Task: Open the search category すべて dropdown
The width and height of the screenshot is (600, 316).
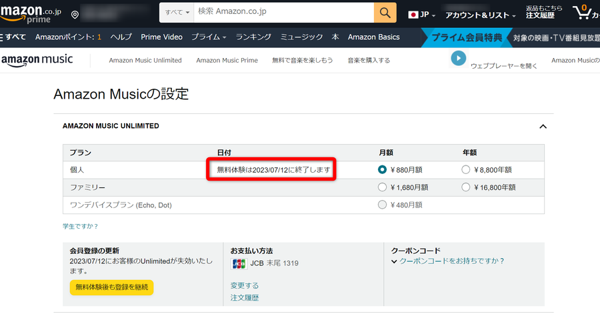Action: tap(177, 13)
